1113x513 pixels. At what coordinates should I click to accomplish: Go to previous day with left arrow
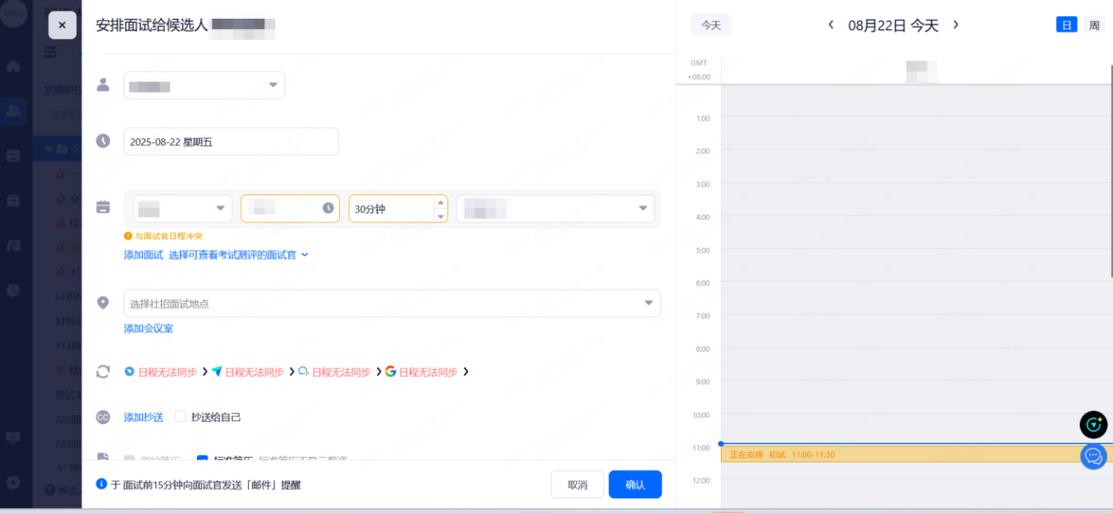point(831,25)
